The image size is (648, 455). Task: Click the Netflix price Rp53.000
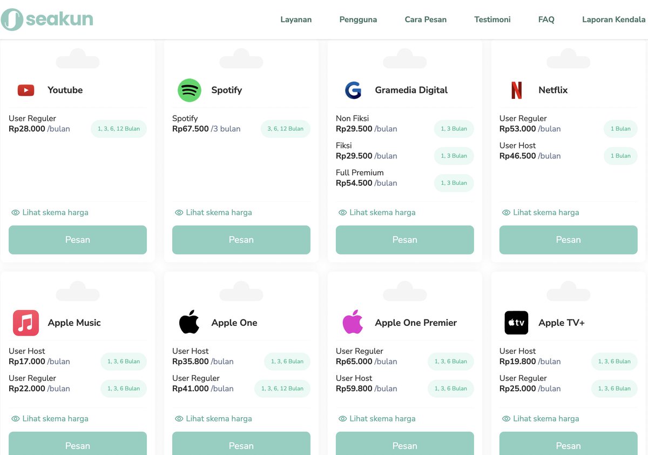tap(518, 129)
